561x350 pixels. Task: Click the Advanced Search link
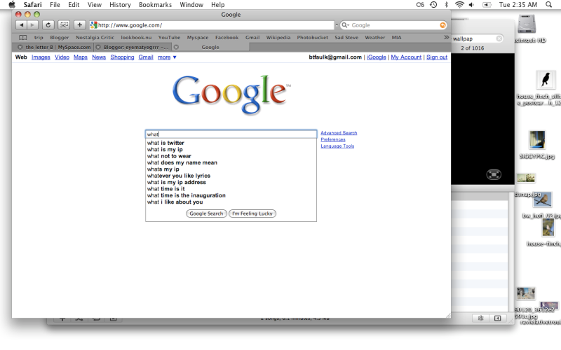tap(339, 133)
